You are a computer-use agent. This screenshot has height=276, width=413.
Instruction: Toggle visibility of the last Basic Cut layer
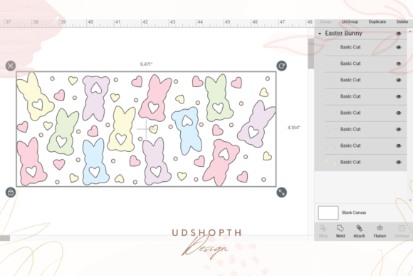pos(399,163)
